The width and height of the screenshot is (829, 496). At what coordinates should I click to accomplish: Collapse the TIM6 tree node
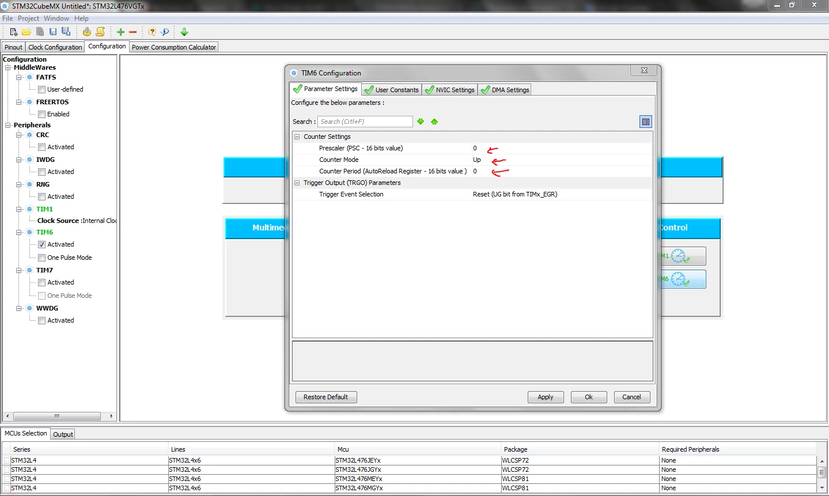(19, 232)
